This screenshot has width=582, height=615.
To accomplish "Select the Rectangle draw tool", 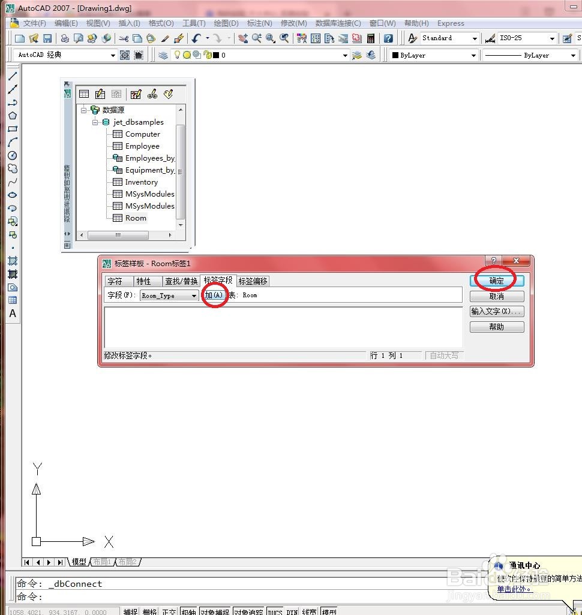I will 13,129.
